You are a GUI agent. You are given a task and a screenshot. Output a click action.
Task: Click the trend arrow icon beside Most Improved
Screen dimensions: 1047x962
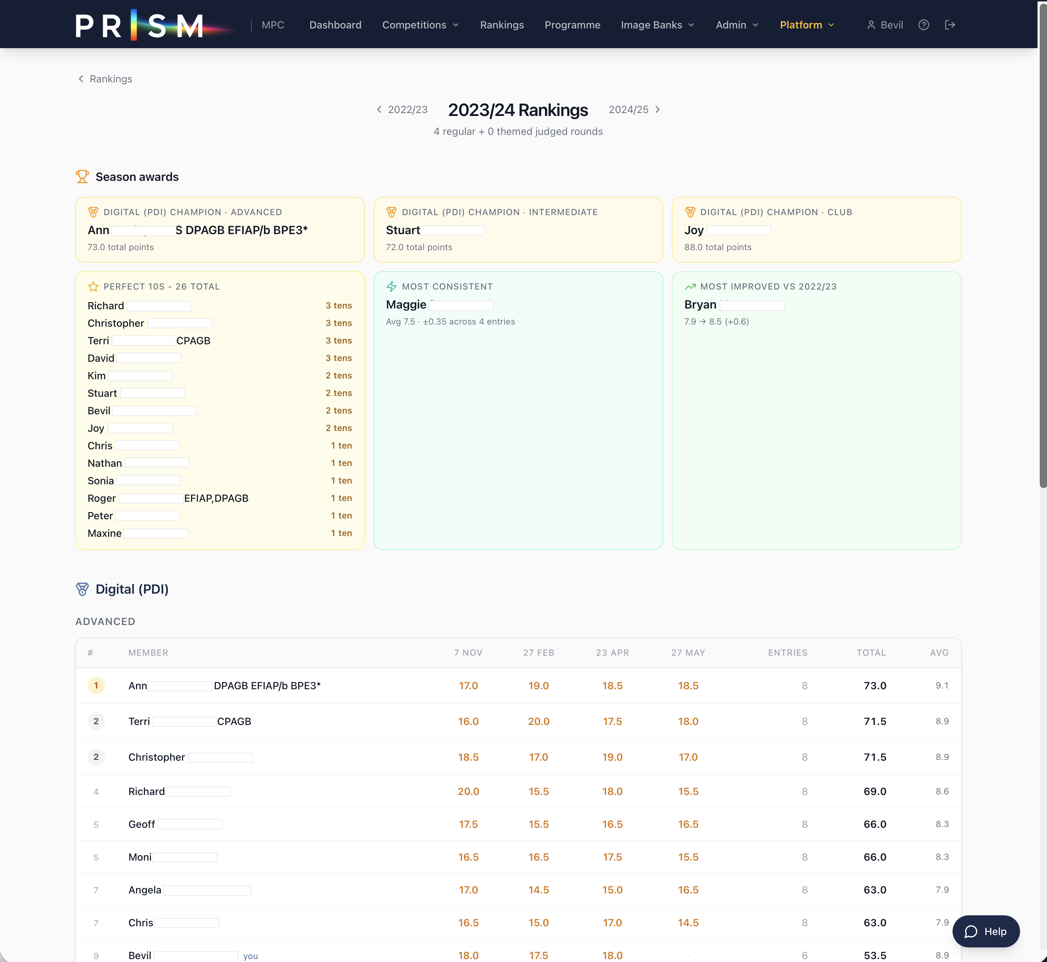coord(690,287)
